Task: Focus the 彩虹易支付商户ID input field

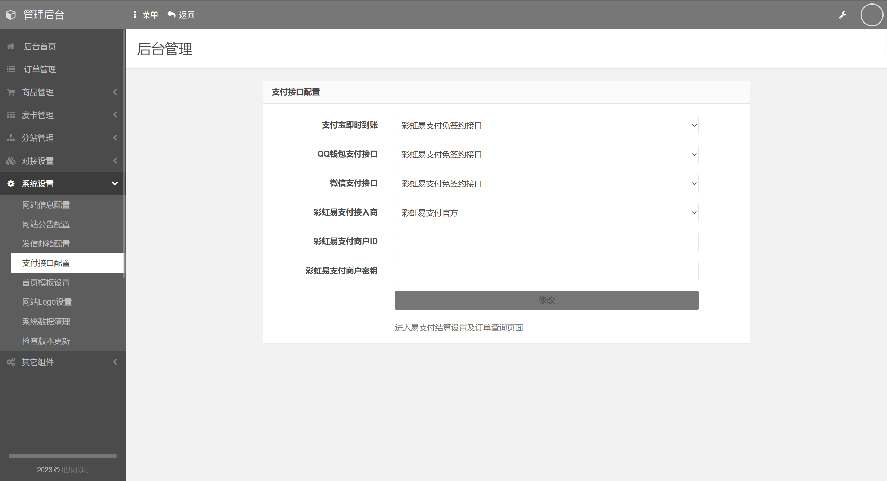Action: pyautogui.click(x=546, y=242)
